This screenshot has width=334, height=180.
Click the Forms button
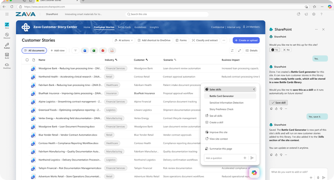pyautogui.click(x=181, y=40)
